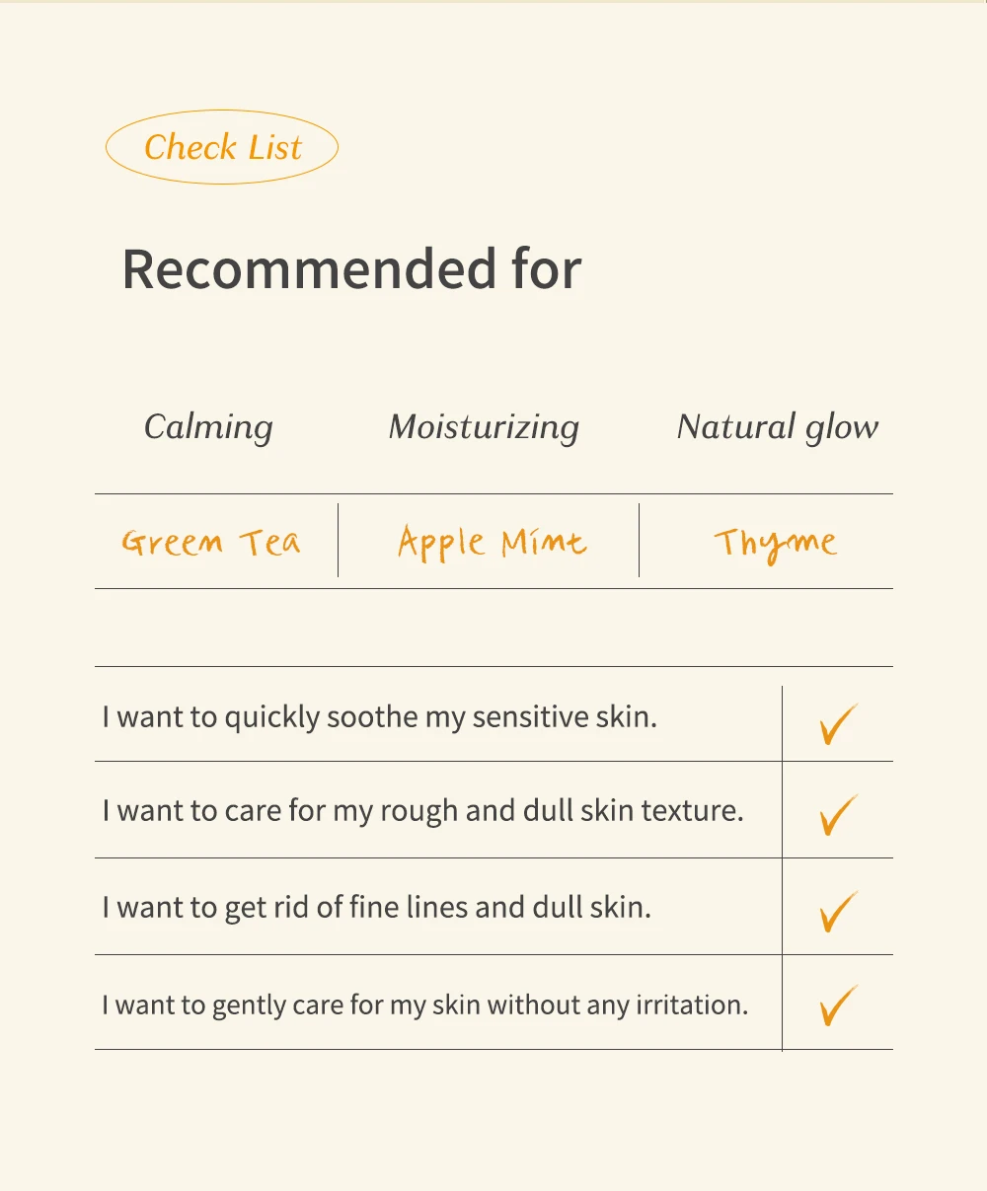Click divider between Green Tea and Apple Mint

(338, 540)
